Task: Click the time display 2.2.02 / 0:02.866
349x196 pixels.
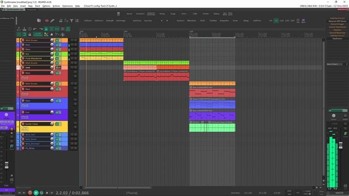Action: (72, 193)
